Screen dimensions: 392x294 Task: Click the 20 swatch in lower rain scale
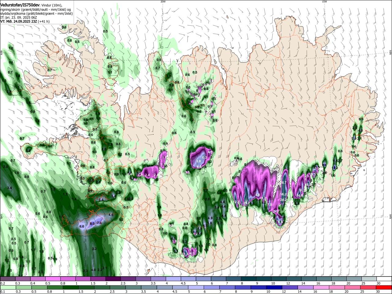point(352,287)
